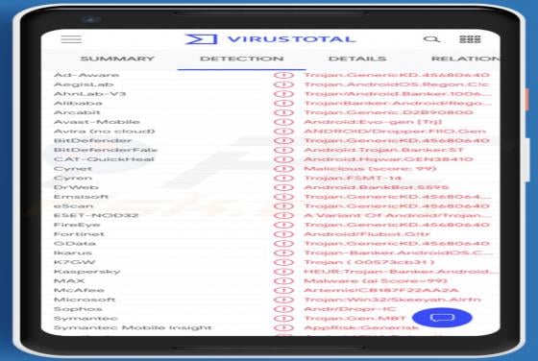Click detection 'Android.BankBot.5595'
This screenshot has height=361, width=538.
click(377, 187)
